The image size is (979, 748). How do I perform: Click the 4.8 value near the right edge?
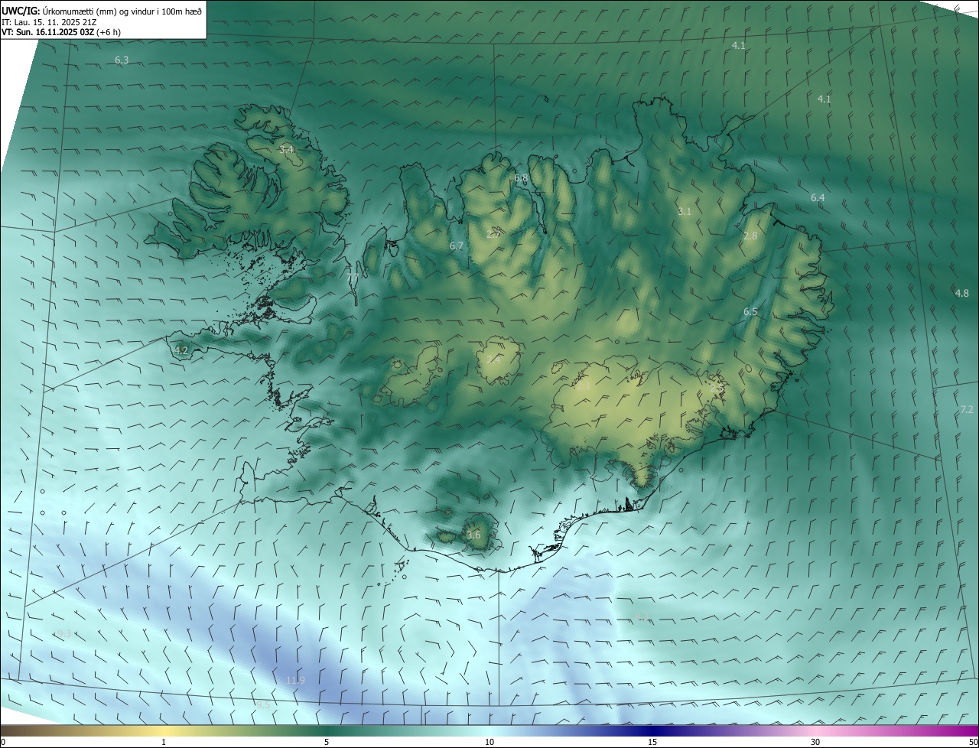pyautogui.click(x=961, y=293)
